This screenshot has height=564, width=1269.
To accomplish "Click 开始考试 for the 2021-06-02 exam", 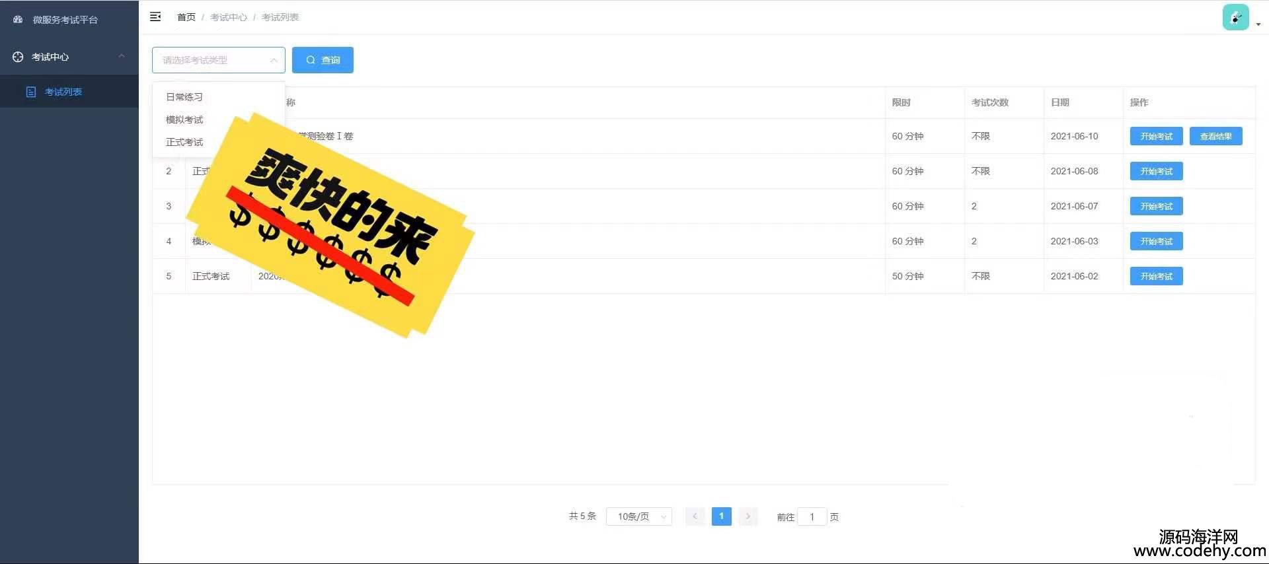I will 1157,276.
